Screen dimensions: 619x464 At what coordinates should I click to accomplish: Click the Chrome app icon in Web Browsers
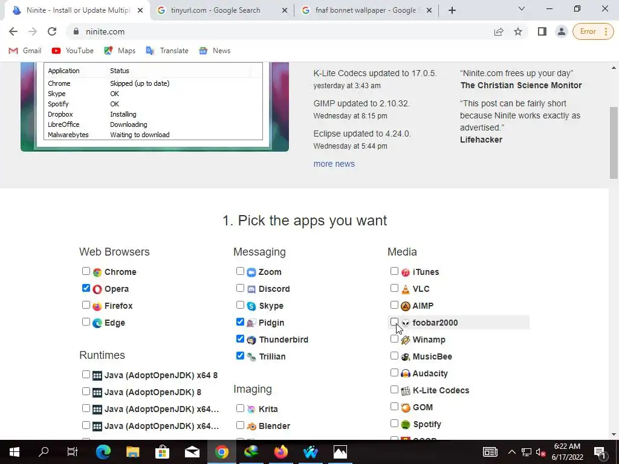(97, 272)
